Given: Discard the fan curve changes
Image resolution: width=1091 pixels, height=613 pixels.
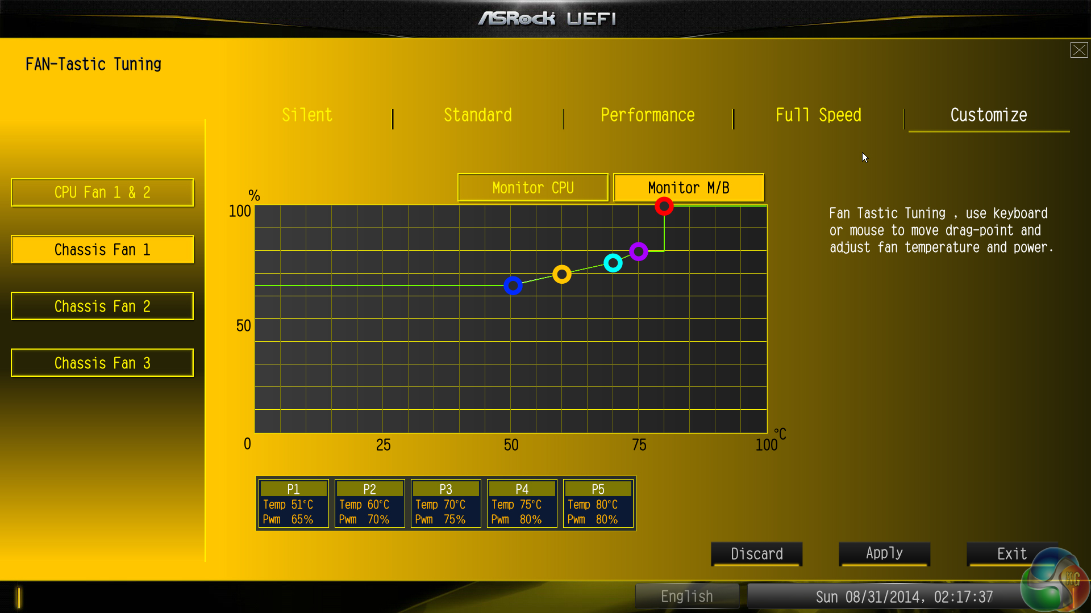Looking at the screenshot, I should 756,553.
